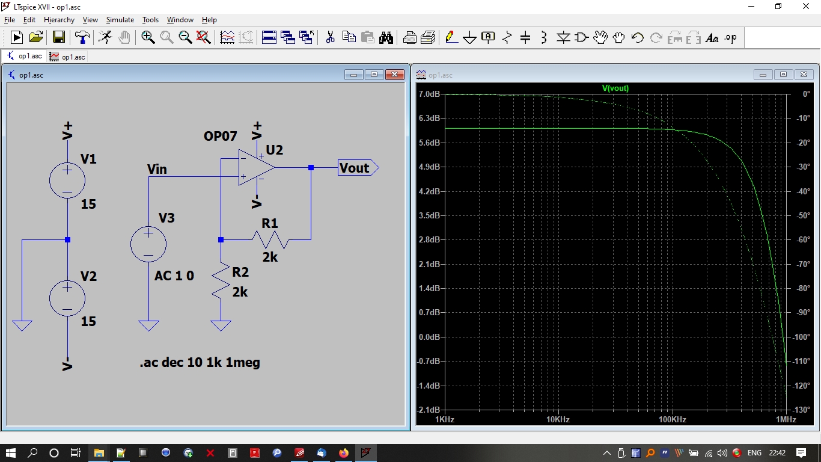Create a new schematic with the toolbar icon
Viewport: 821px width, 462px height.
[17, 37]
